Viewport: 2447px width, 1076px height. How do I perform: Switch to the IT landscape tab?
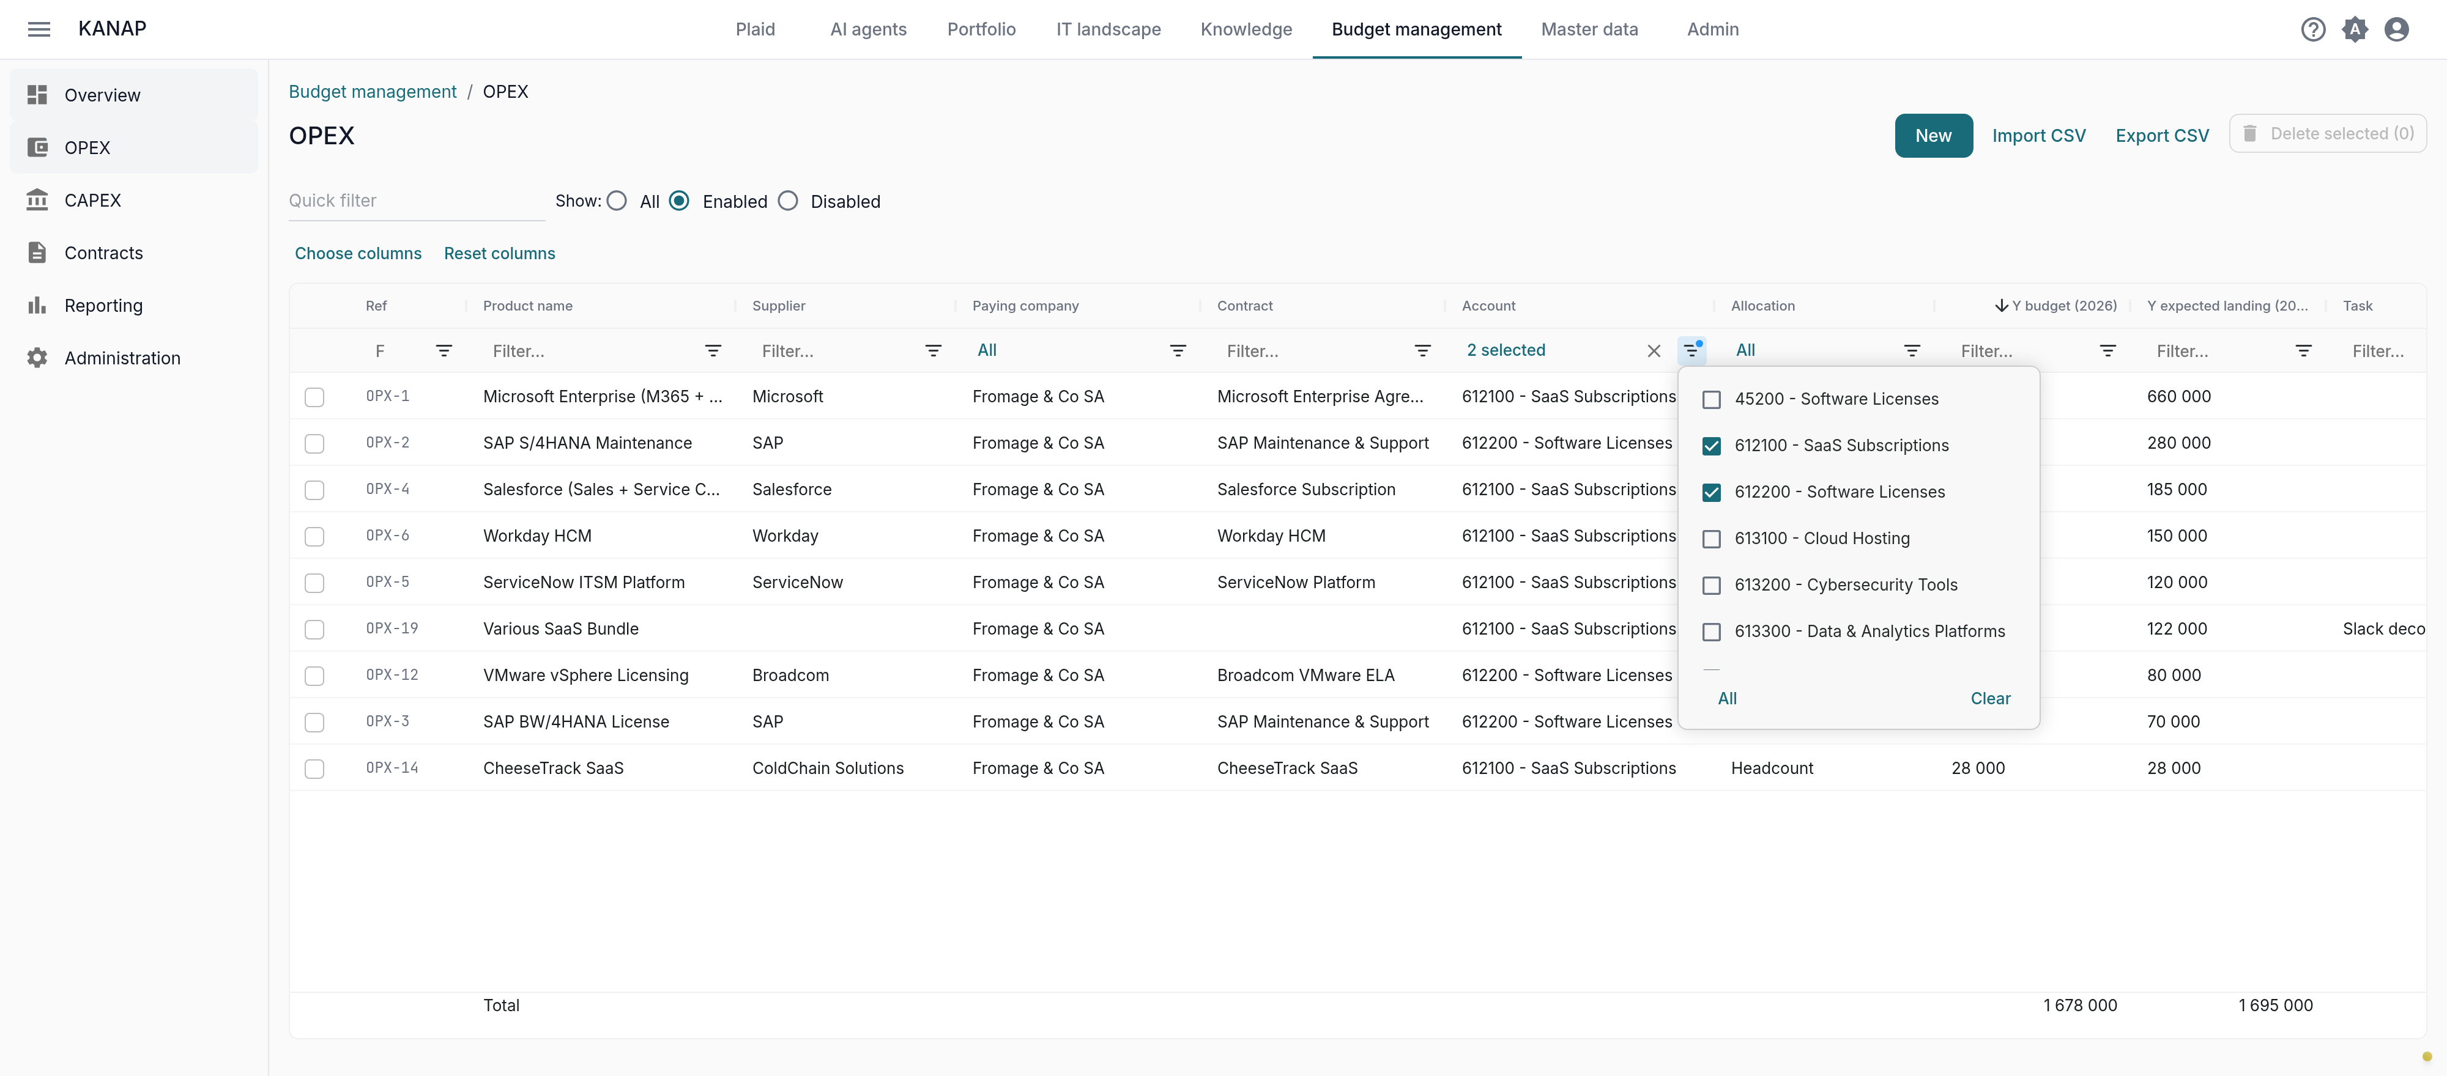point(1108,29)
